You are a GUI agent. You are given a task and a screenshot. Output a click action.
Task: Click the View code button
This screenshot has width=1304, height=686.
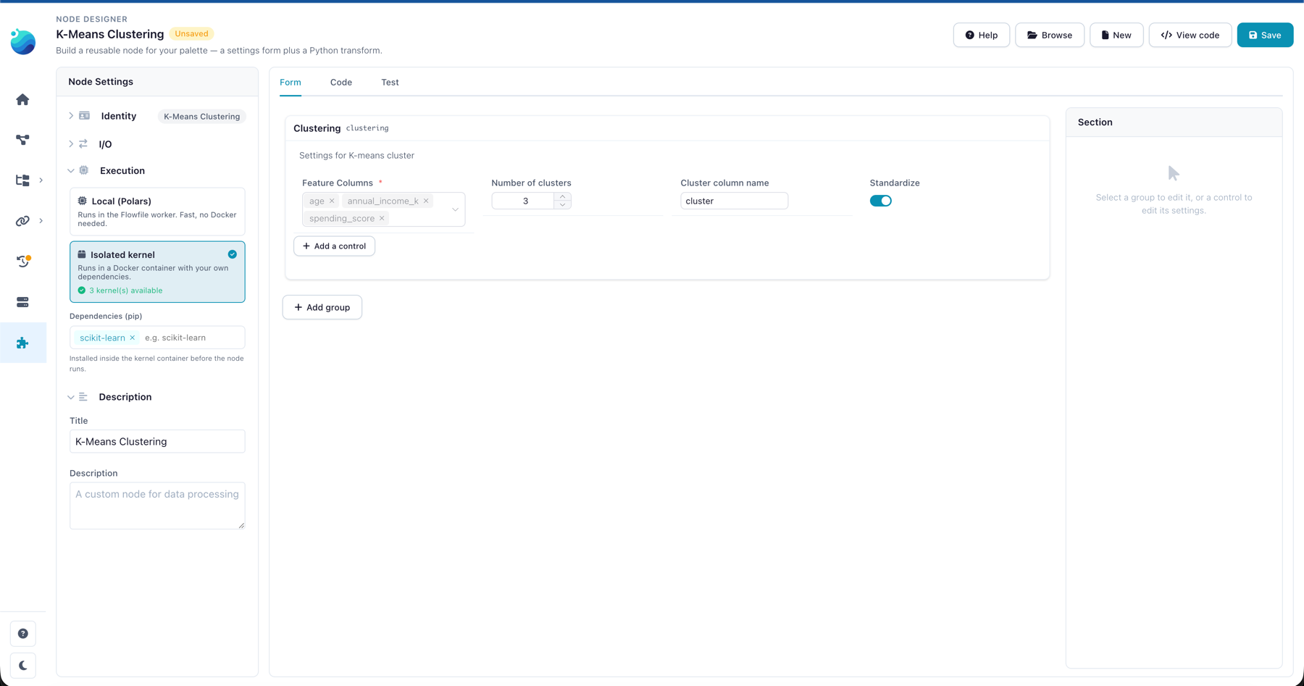(x=1190, y=35)
